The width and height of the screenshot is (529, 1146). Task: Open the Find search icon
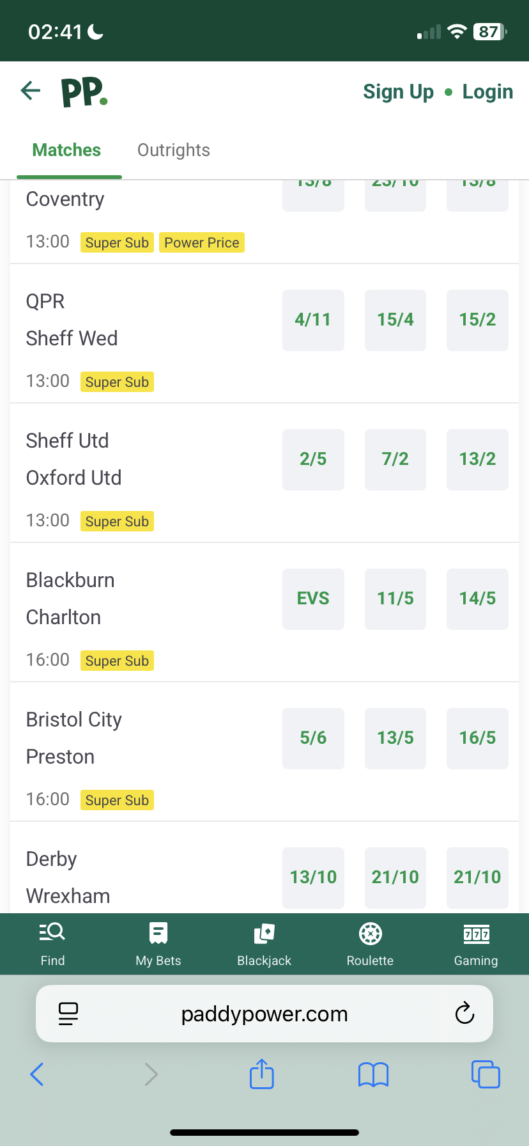pos(52,934)
